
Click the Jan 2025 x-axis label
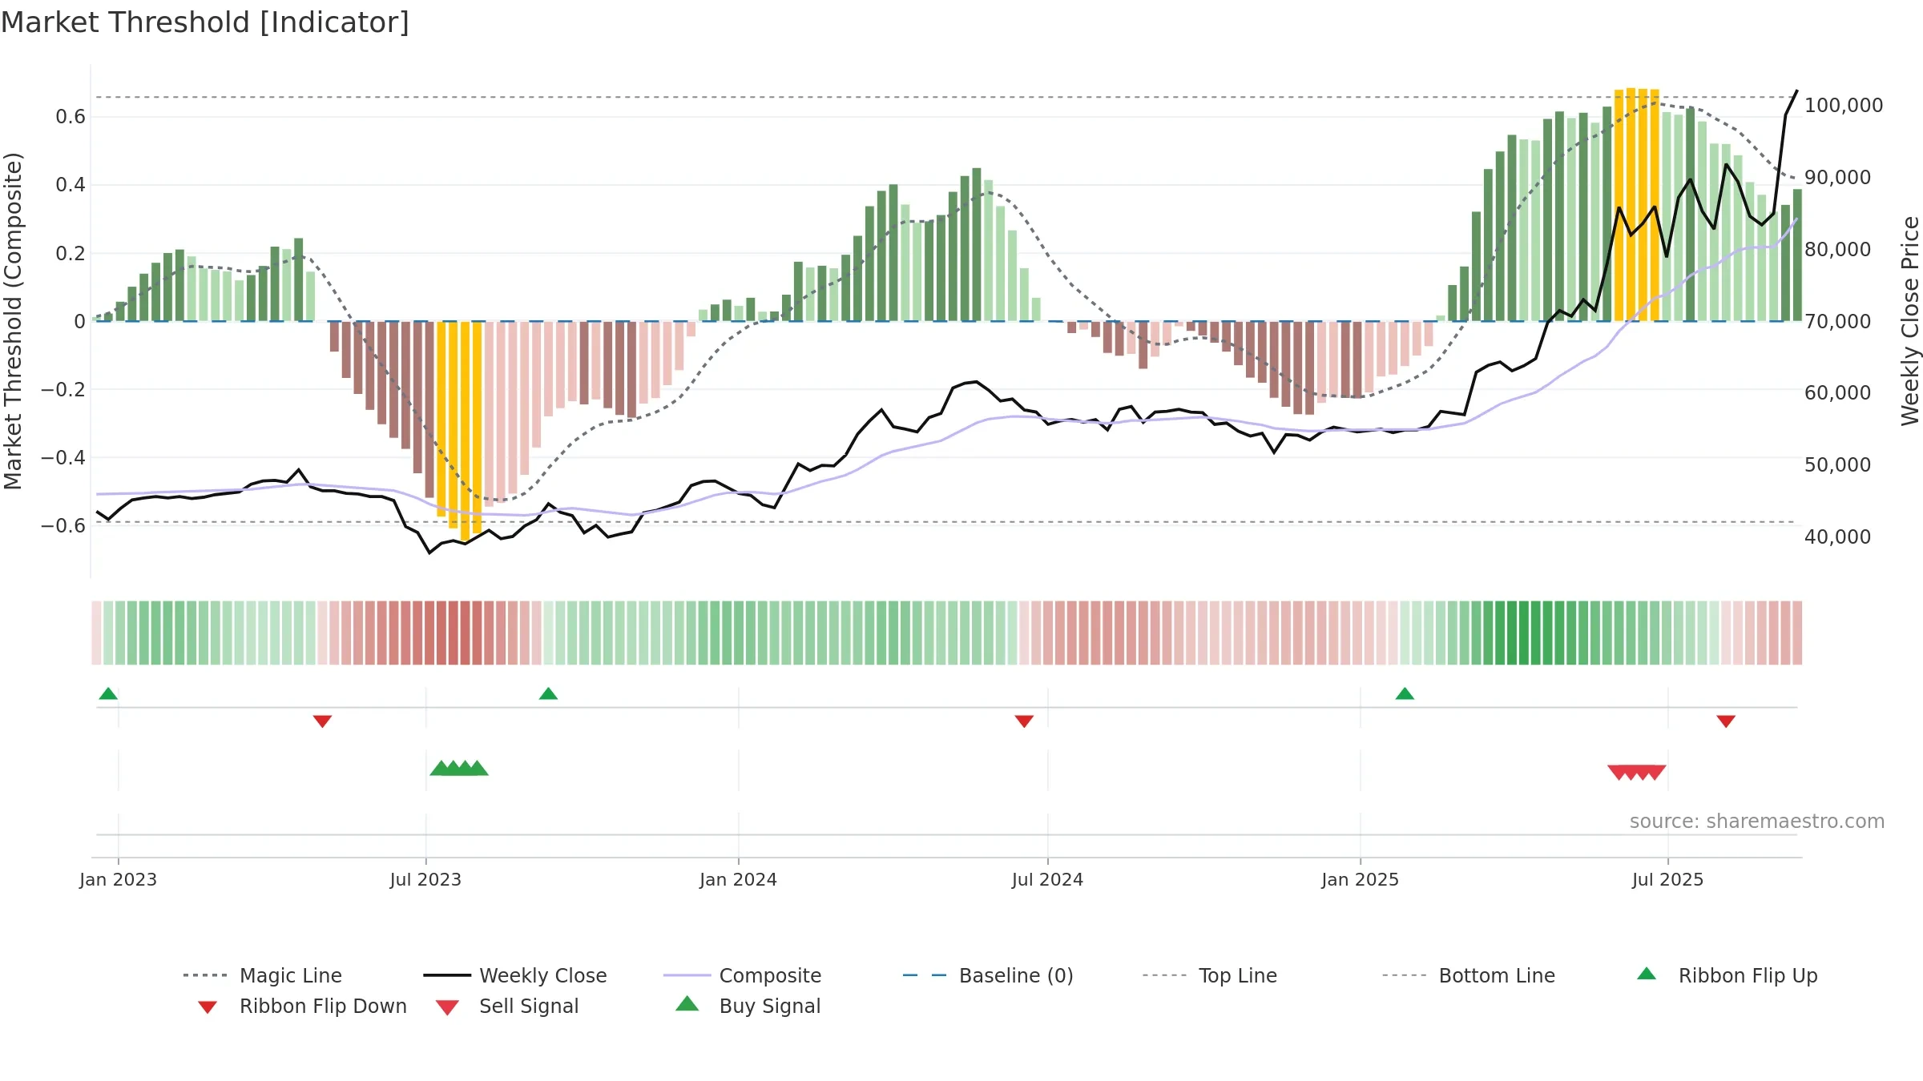coord(1360,879)
